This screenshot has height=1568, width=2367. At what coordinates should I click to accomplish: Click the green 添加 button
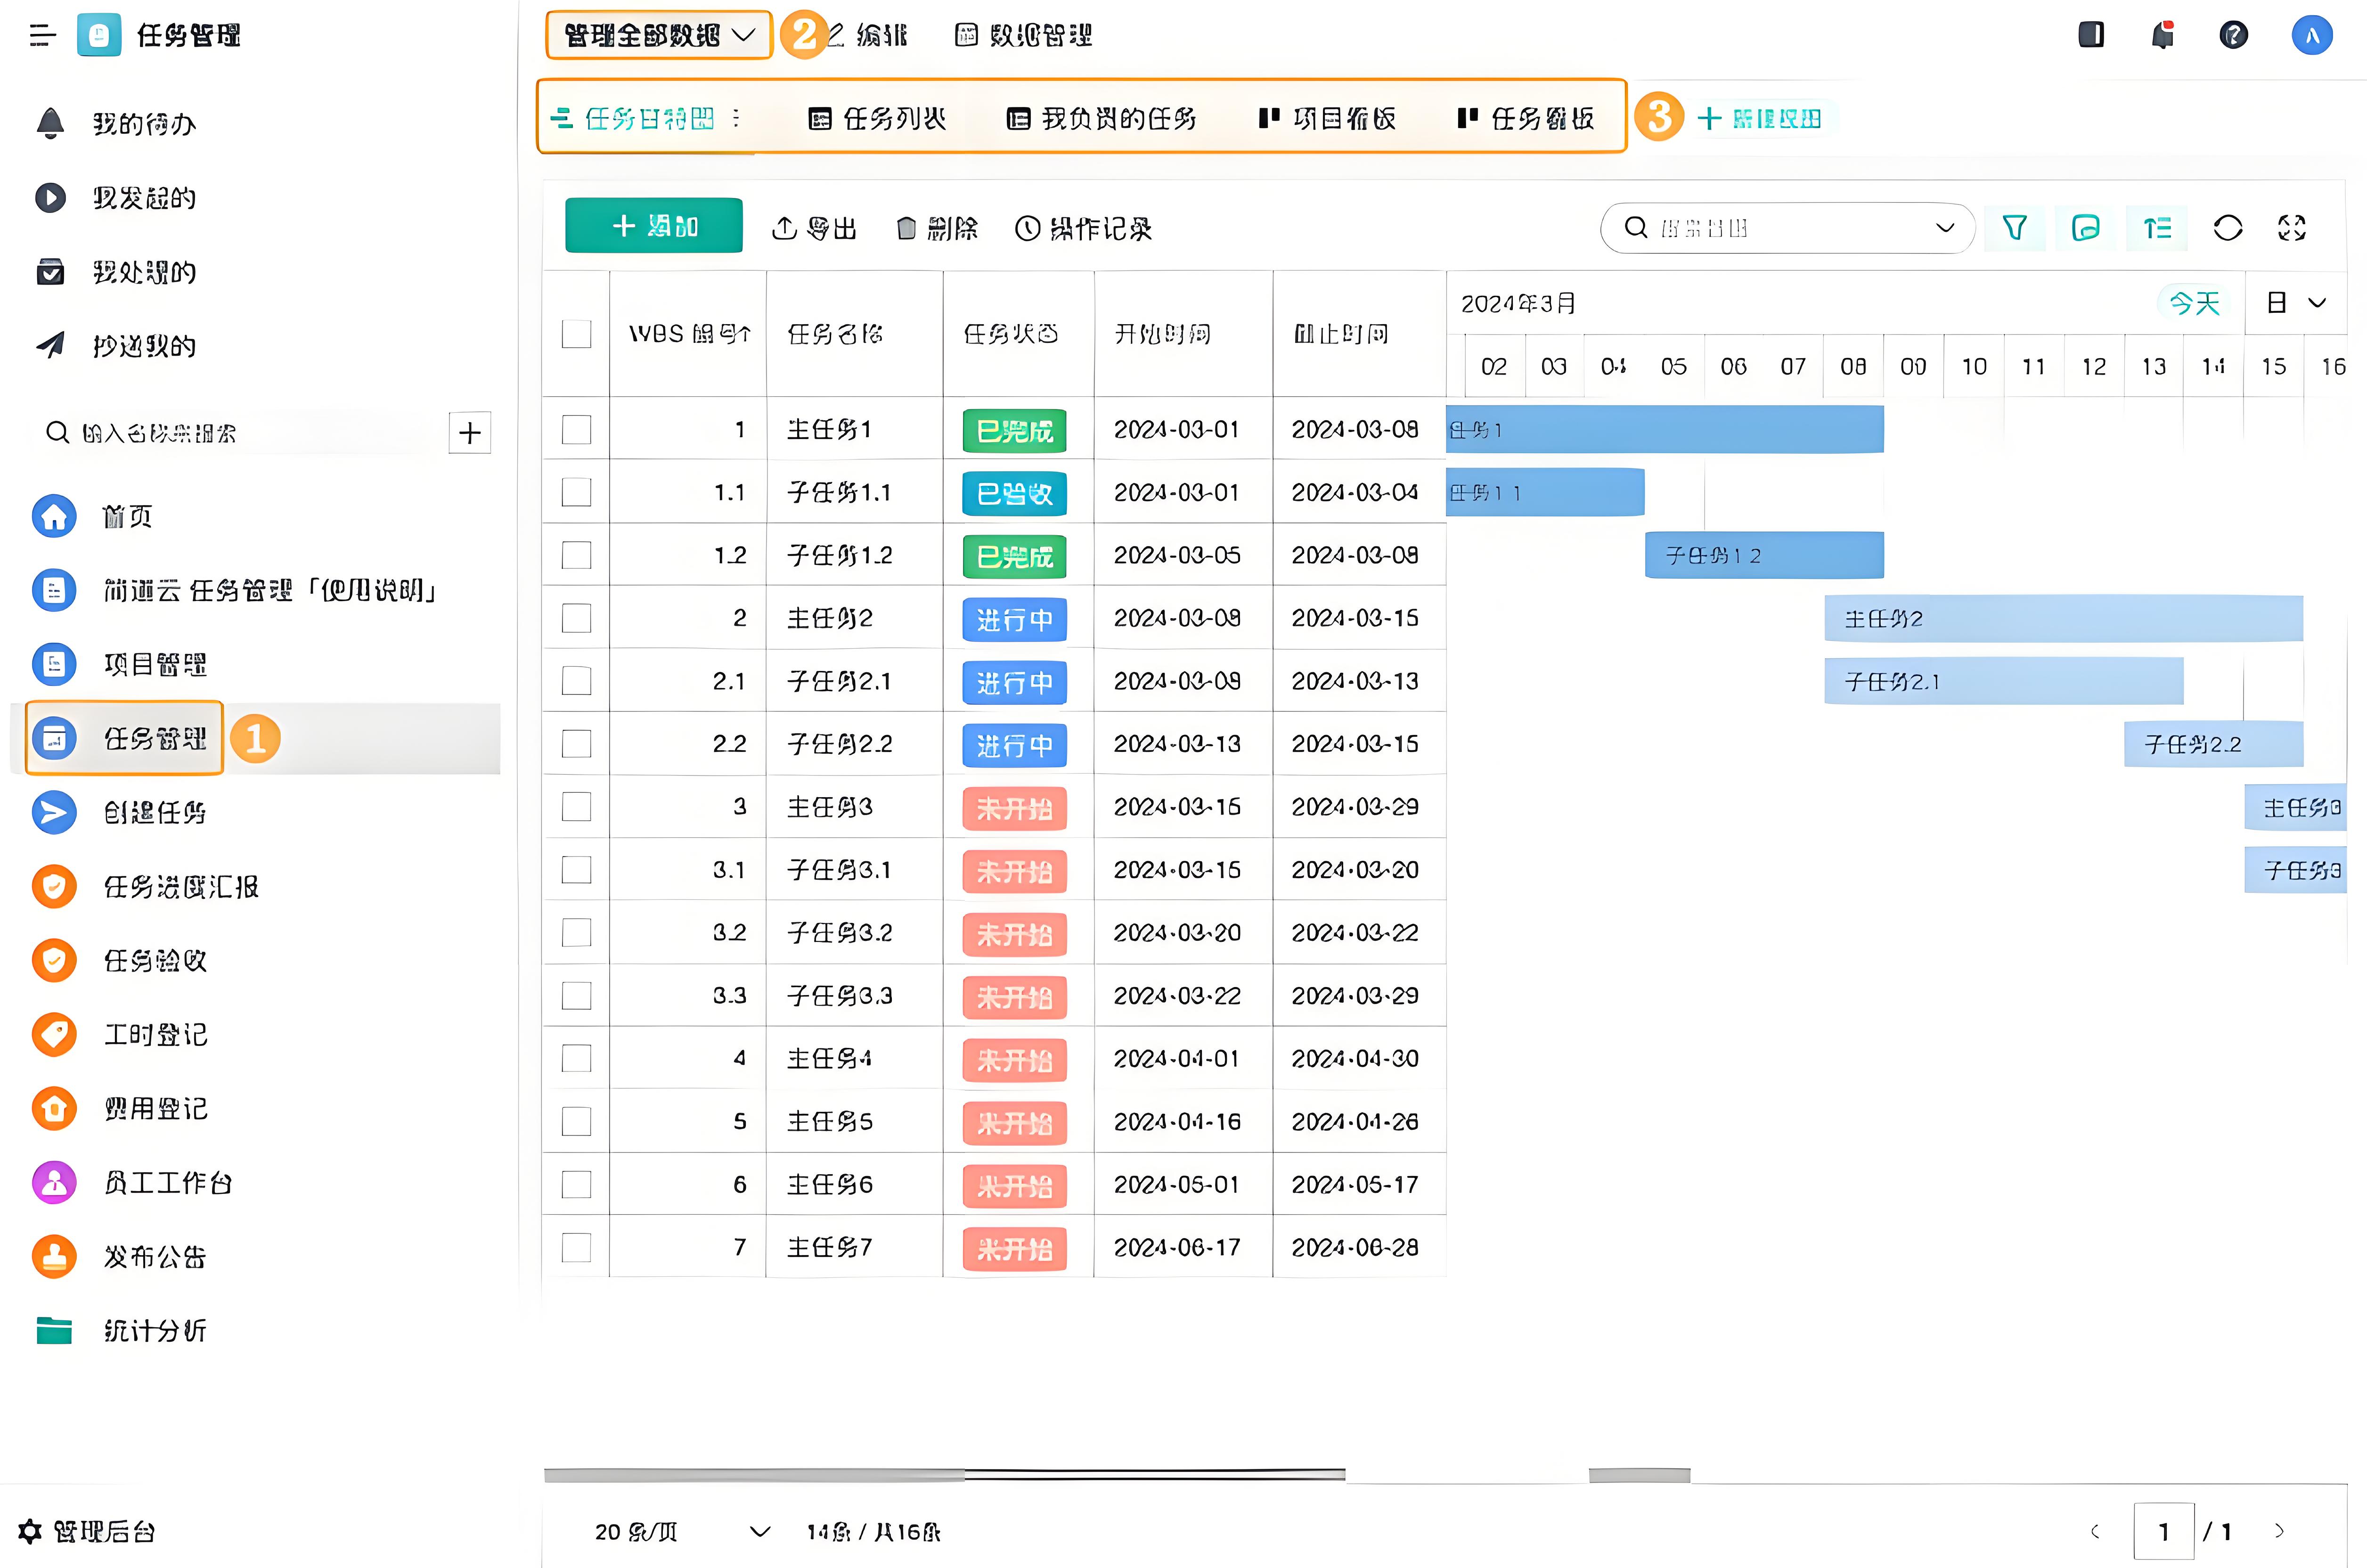(654, 226)
